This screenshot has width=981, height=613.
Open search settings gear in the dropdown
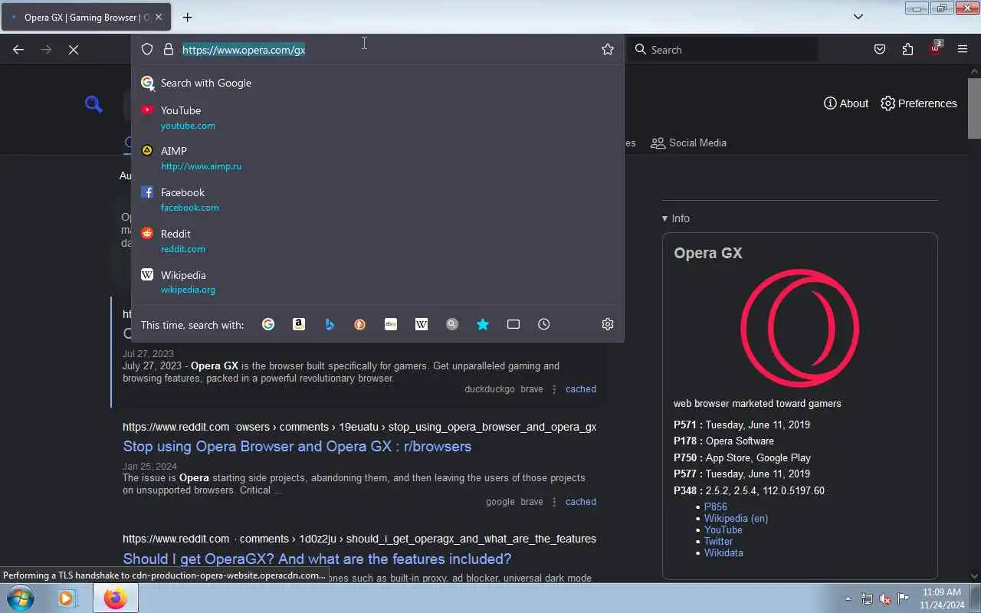coord(608,324)
